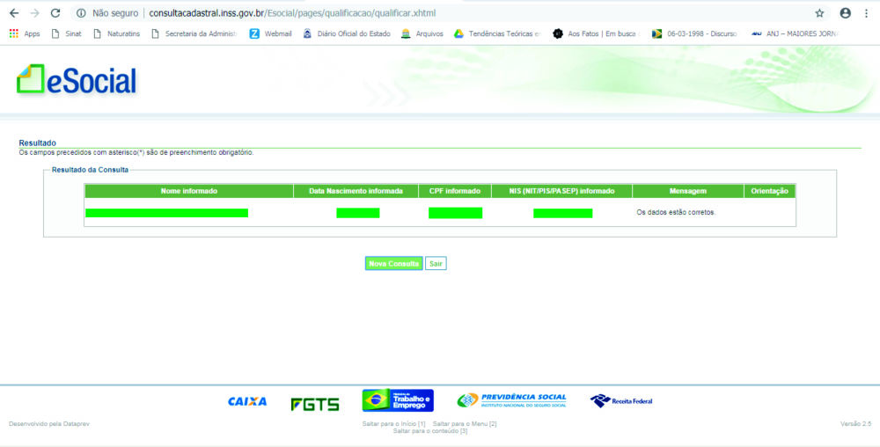Click the eSocial logo
The image size is (880, 447).
pyautogui.click(x=77, y=80)
